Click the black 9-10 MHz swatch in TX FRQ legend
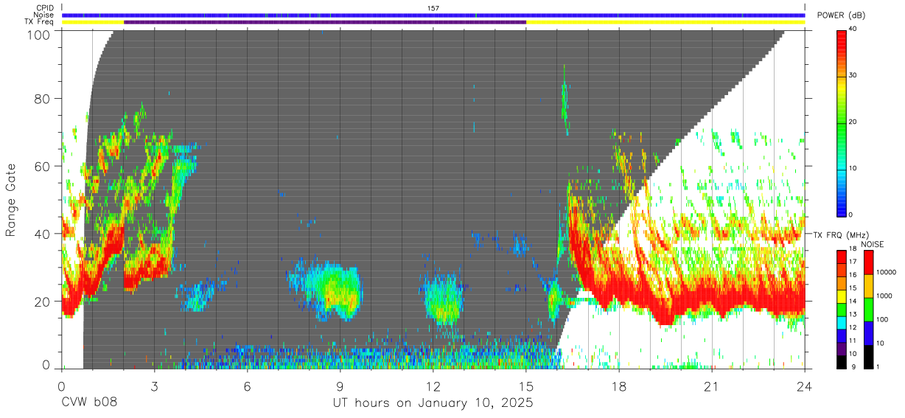Screen dimensions: 905x418 [842, 362]
